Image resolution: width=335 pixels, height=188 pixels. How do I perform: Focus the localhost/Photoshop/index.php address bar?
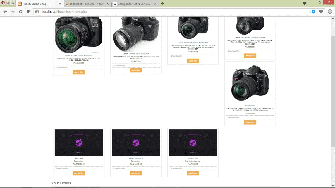tap(173, 11)
